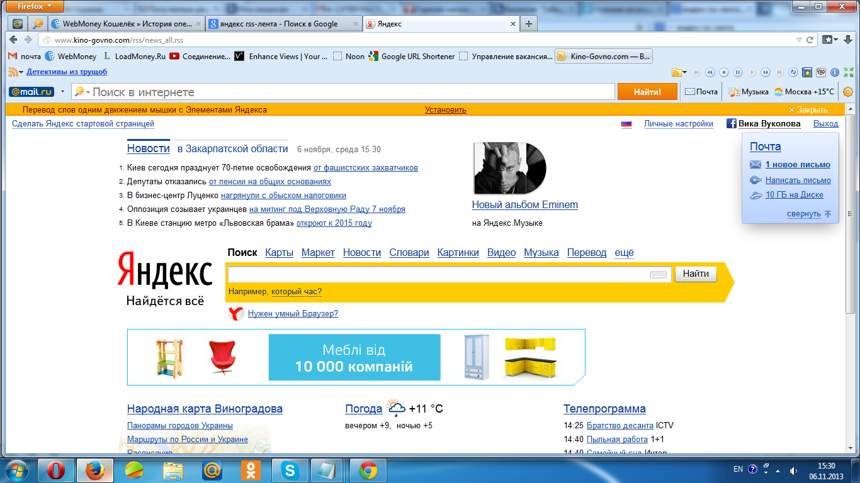
Task: Open the URL history dropdown arrow
Action: [799, 40]
